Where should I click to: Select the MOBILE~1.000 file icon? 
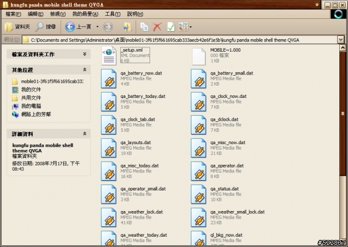pos(200,55)
